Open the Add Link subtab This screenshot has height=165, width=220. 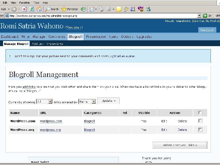[x=38, y=44]
